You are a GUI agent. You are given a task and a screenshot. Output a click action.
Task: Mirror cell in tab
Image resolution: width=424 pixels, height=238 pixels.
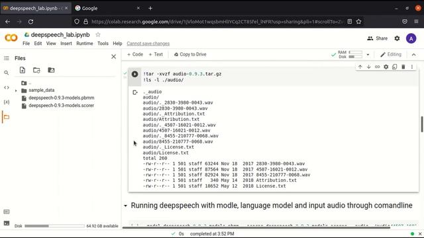click(x=395, y=67)
